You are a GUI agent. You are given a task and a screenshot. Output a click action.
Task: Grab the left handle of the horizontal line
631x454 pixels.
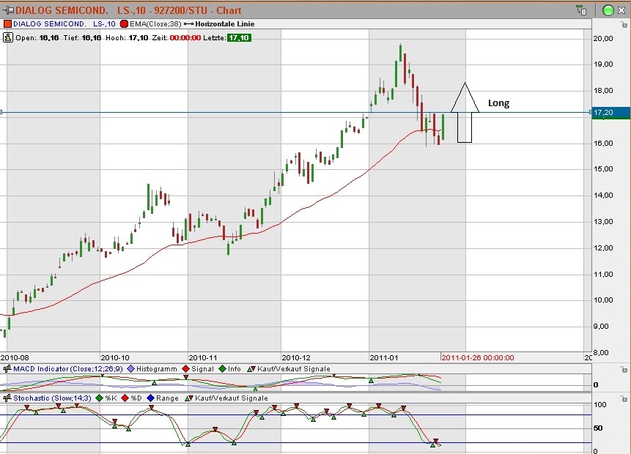coord(1,112)
